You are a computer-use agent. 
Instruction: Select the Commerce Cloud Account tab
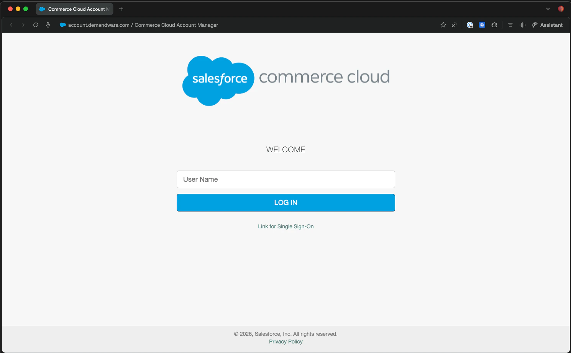click(75, 9)
